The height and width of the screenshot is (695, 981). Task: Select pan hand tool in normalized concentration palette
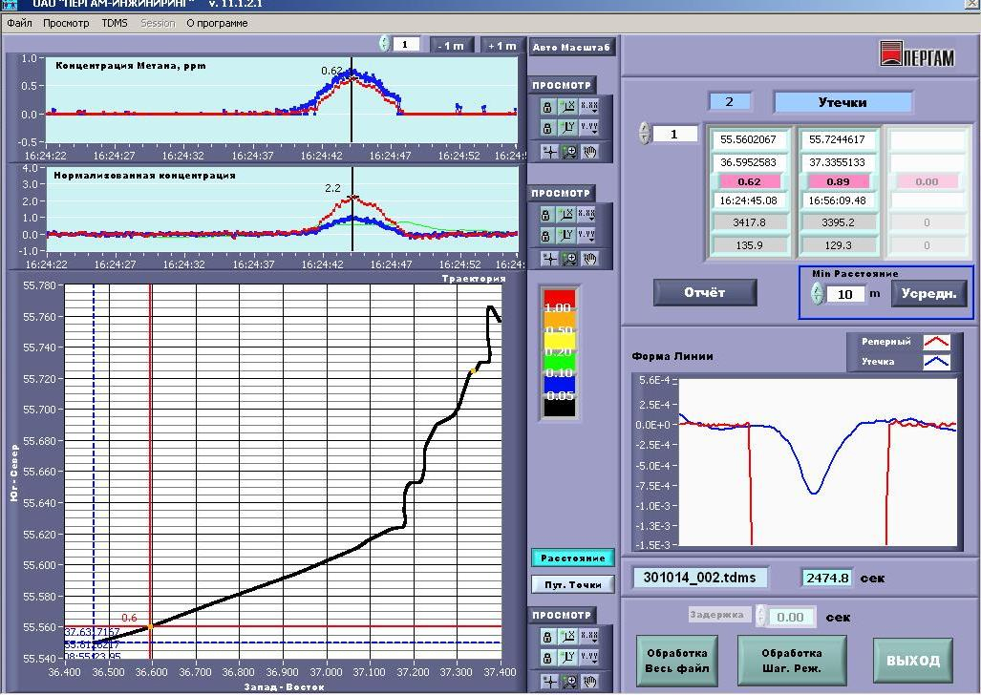click(x=589, y=259)
